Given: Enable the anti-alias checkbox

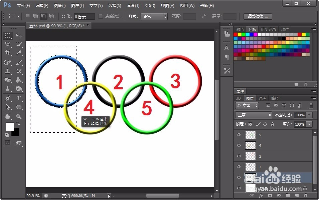Looking at the screenshot, I should tap(100, 16).
